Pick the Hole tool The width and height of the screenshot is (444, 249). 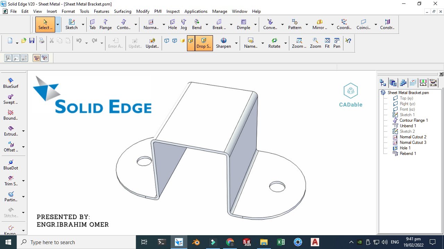pyautogui.click(x=172, y=25)
